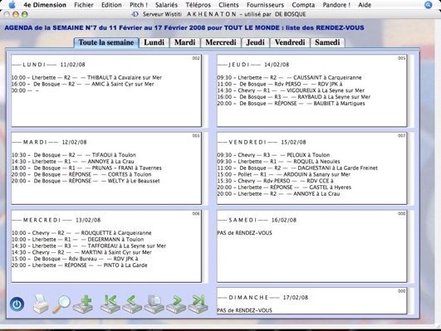
Task: Go to next week arrow icon
Action: [x=176, y=304]
